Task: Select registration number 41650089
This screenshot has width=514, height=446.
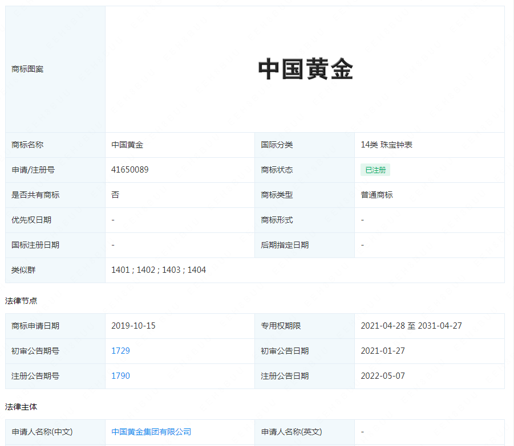Action: (130, 170)
